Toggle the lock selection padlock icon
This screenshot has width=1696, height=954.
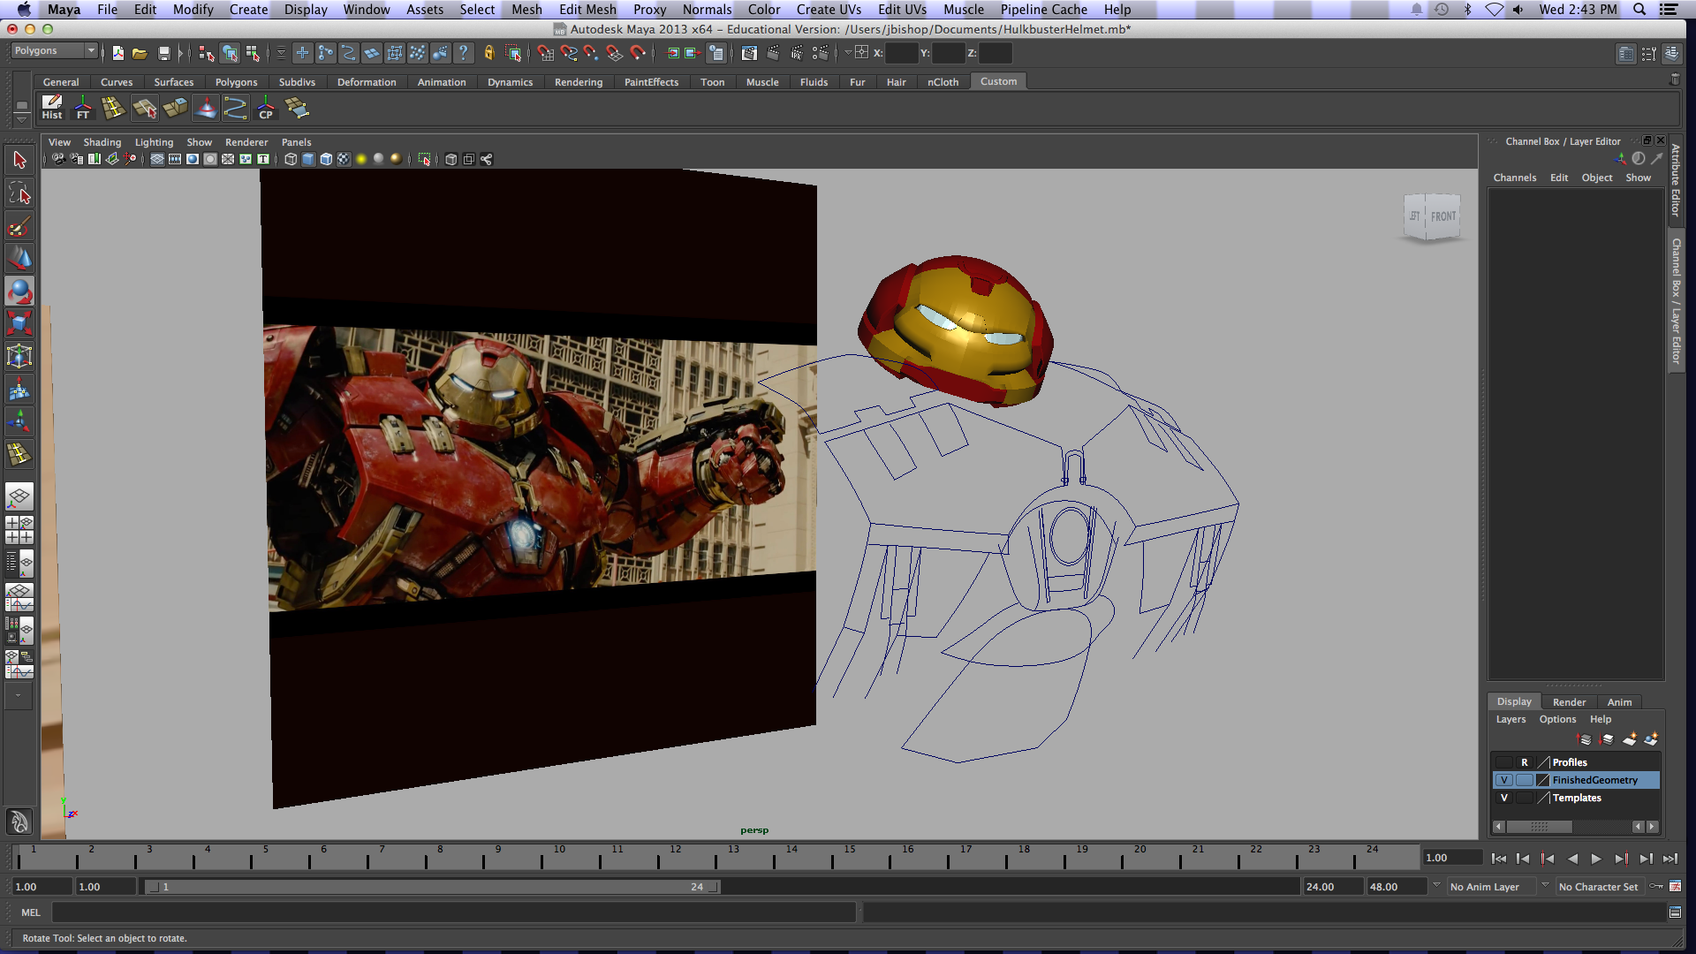pos(488,53)
